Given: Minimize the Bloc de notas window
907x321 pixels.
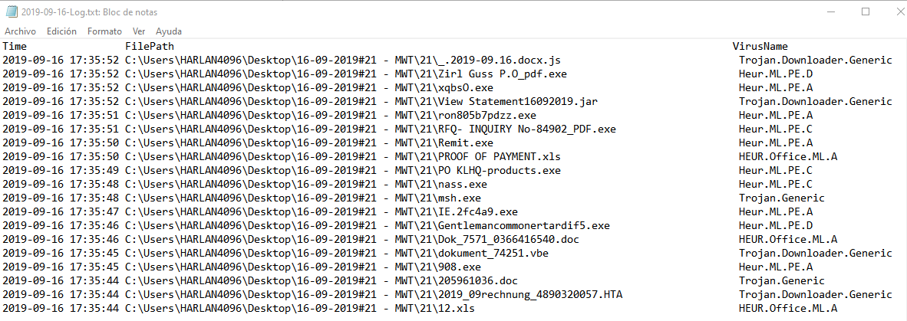Looking at the screenshot, I should pyautogui.click(x=831, y=12).
